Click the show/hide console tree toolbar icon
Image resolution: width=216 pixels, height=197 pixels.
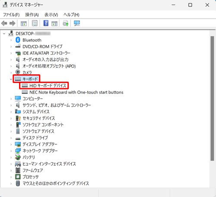tap(24, 23)
